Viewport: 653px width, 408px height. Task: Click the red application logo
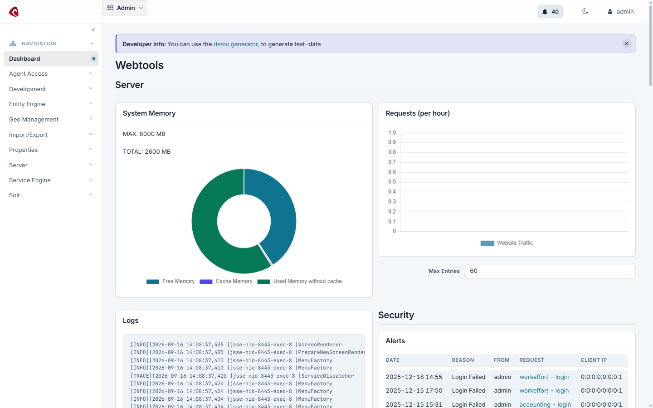[14, 12]
